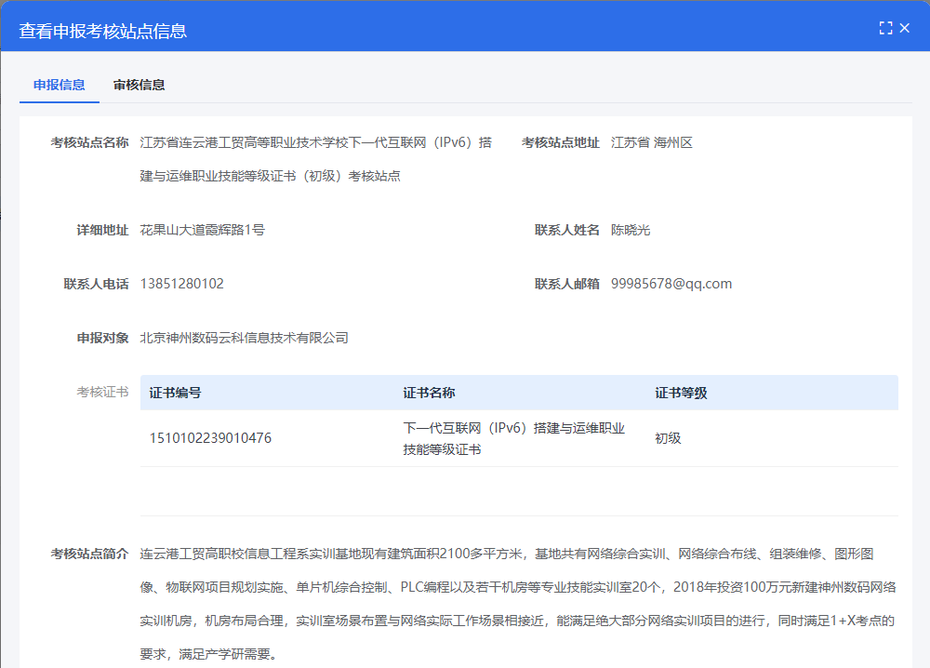Click the 证书名称 column header

point(429,393)
